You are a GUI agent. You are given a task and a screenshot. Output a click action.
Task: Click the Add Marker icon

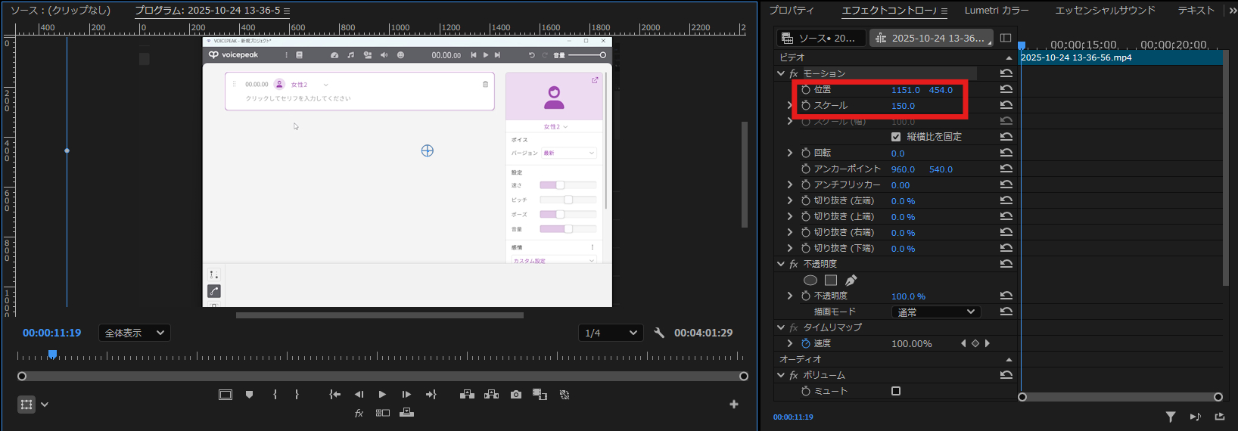click(x=249, y=394)
